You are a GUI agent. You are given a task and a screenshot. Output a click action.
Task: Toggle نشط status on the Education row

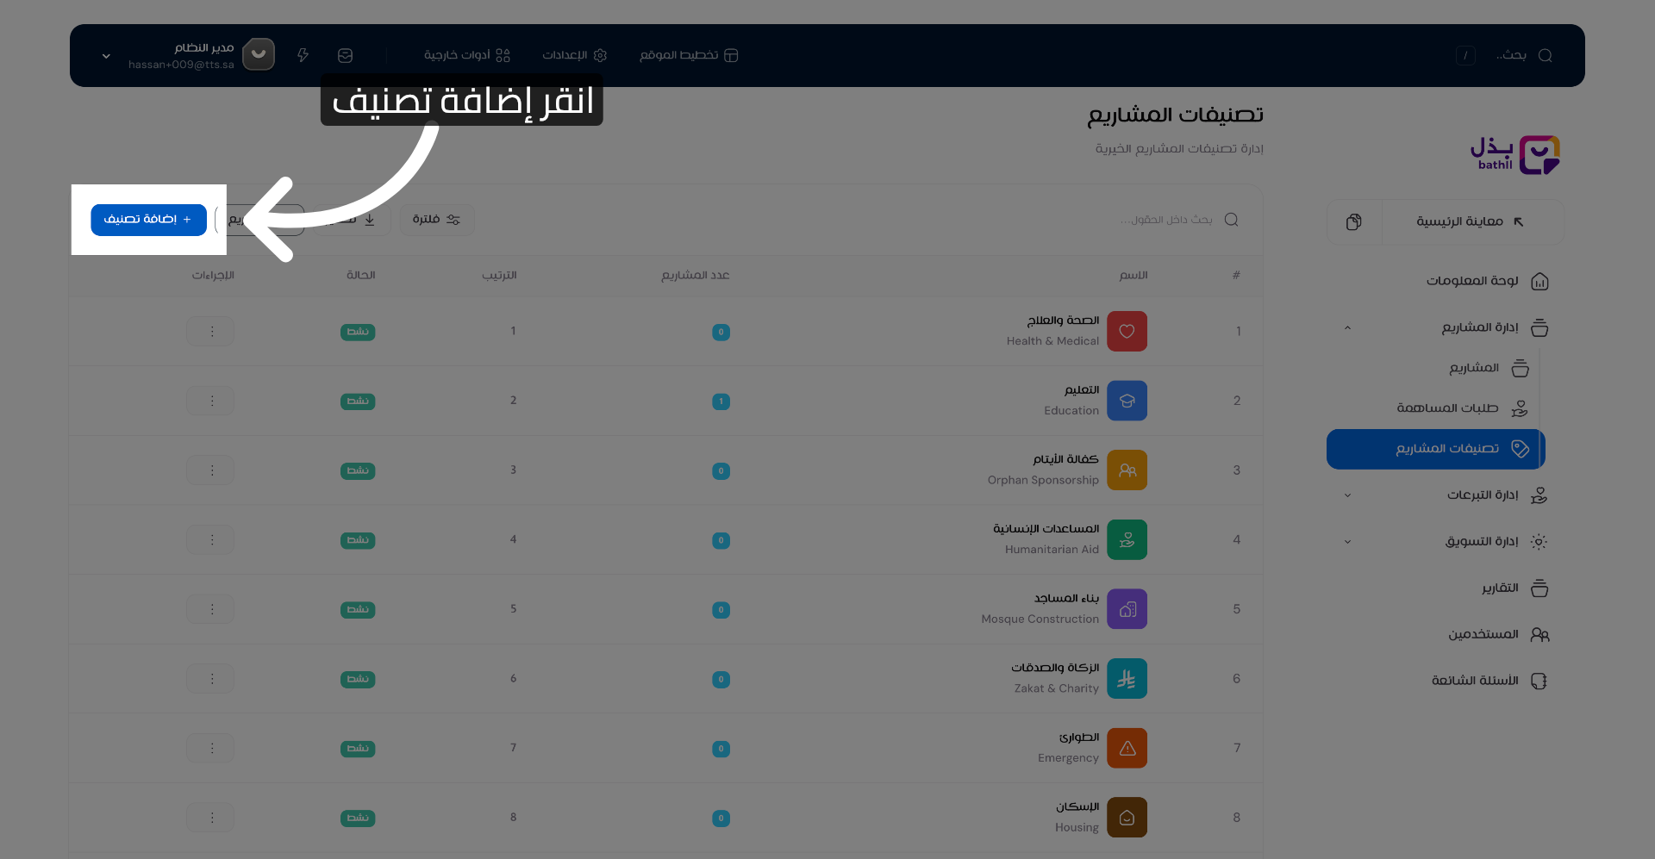[358, 401]
